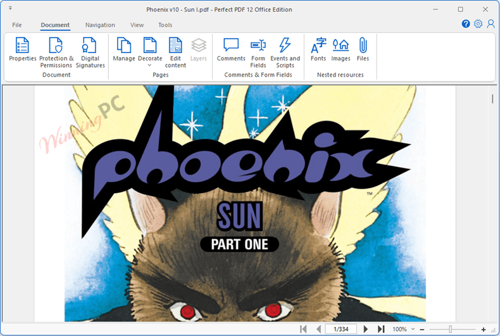
Task: Open the Edit content tool
Action: tap(175, 53)
